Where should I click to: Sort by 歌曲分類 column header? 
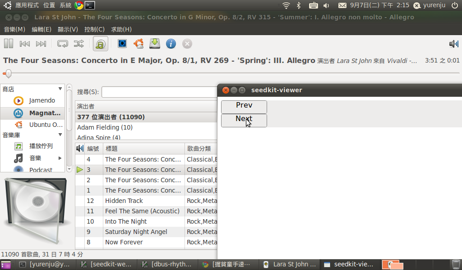pyautogui.click(x=201, y=148)
